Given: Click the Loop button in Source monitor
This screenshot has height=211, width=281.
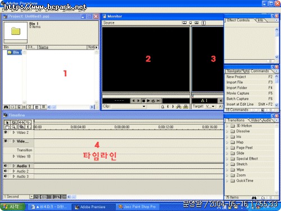Looking at the screenshot, I should [x=153, y=101].
